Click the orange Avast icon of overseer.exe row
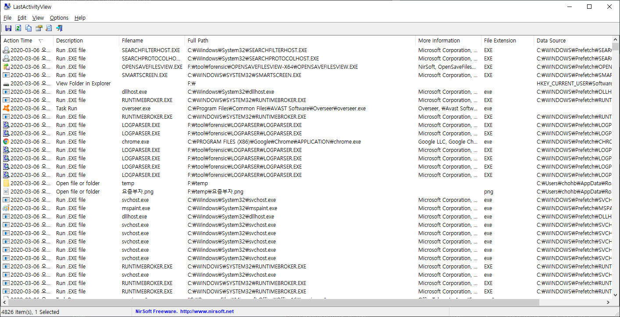This screenshot has height=317, width=620. (6, 109)
